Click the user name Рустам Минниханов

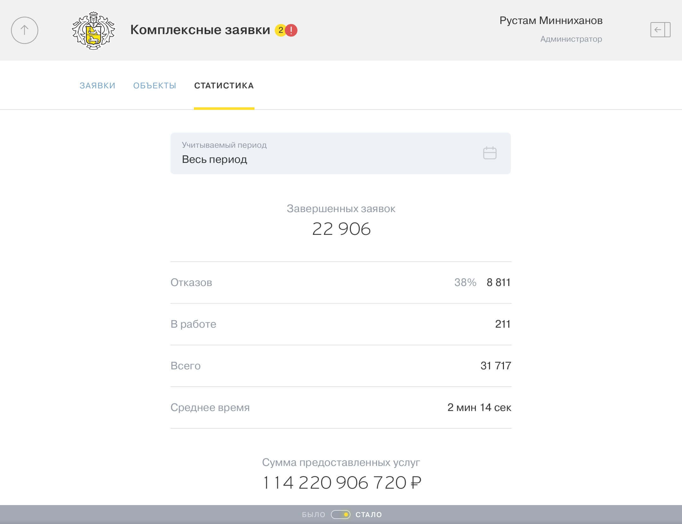(551, 21)
